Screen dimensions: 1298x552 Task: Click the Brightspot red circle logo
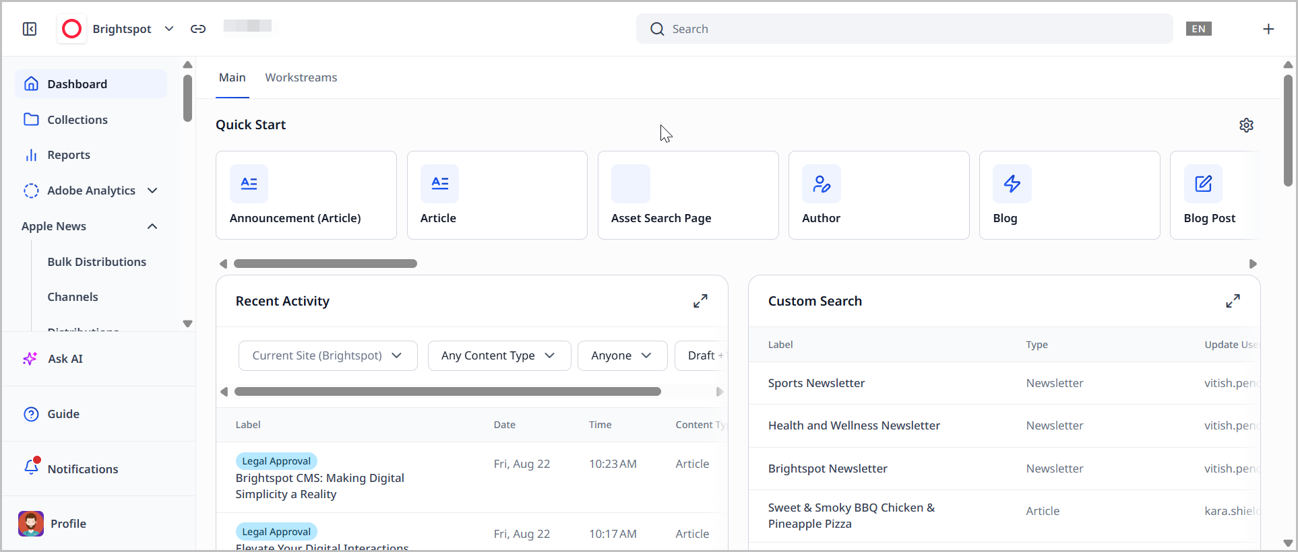pyautogui.click(x=71, y=29)
